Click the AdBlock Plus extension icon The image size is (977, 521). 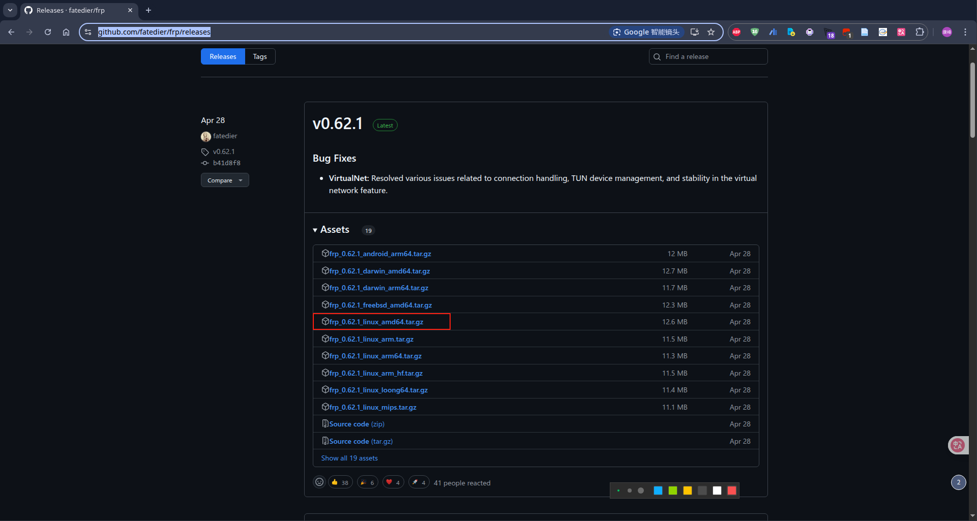(x=736, y=32)
